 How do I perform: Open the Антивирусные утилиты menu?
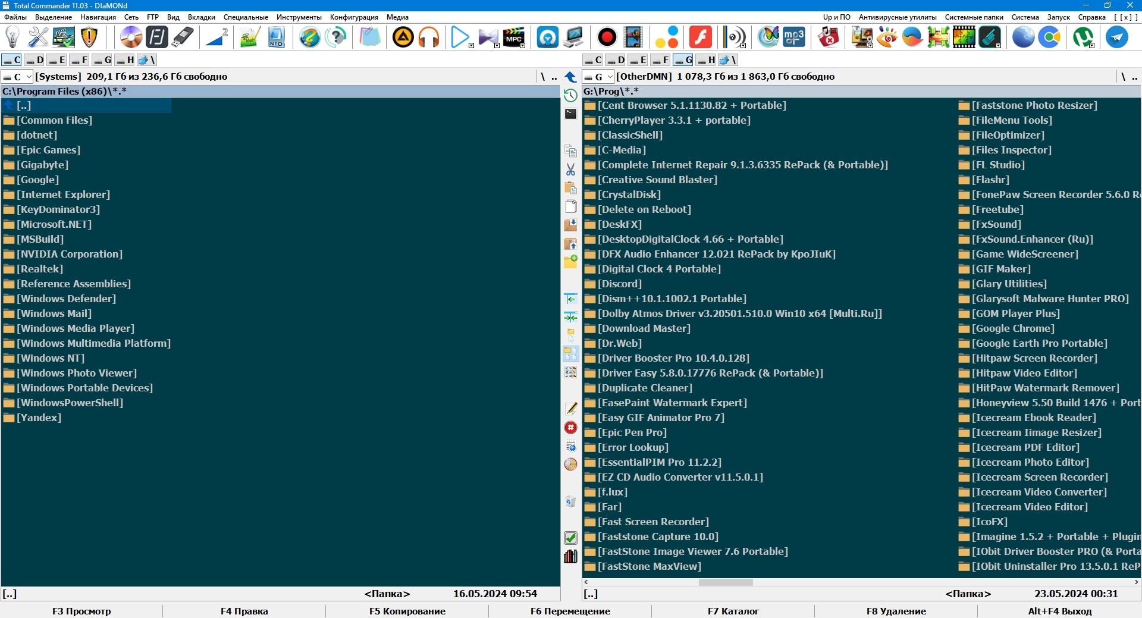[898, 17]
